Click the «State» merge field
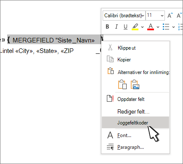The height and width of the screenshot is (164, 183). click(x=47, y=51)
